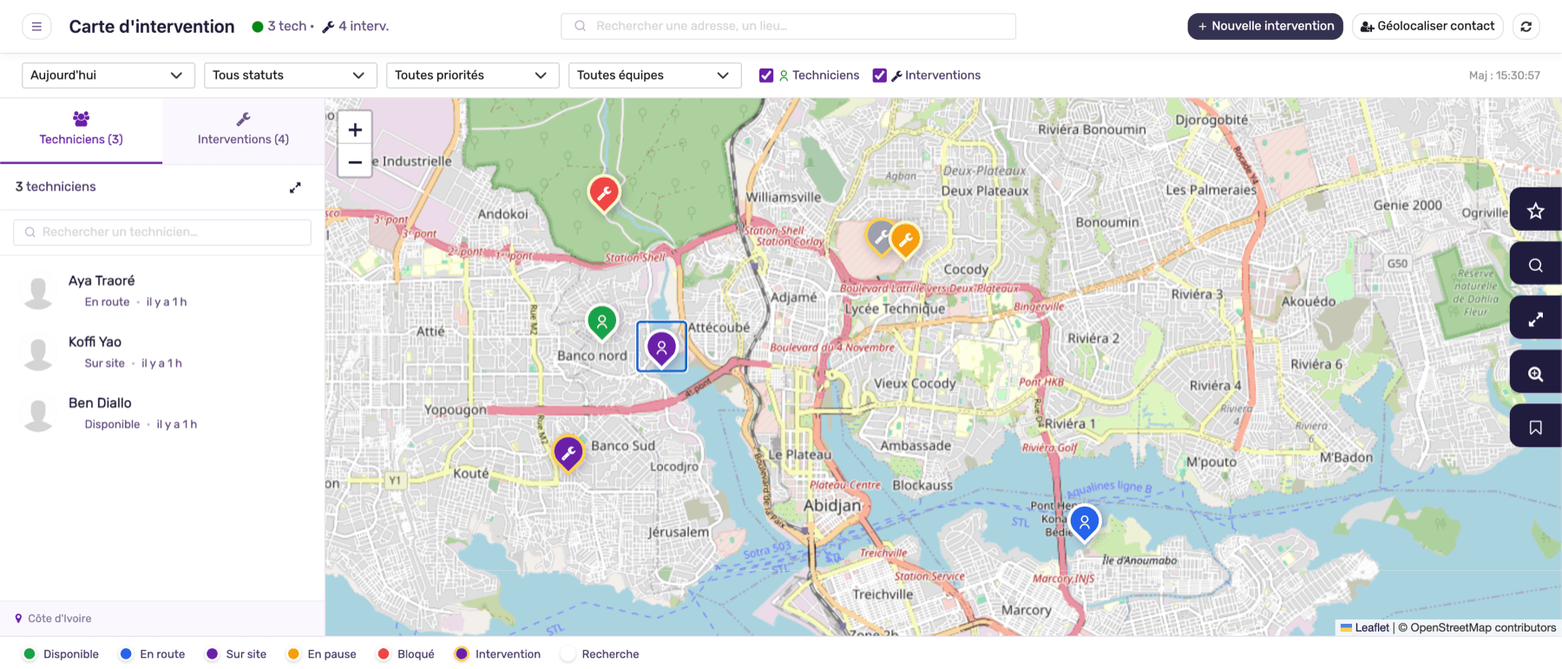Viewport: 1562px width, 669px height.
Task: Switch to the Techniciens (3) tab
Action: [x=81, y=130]
